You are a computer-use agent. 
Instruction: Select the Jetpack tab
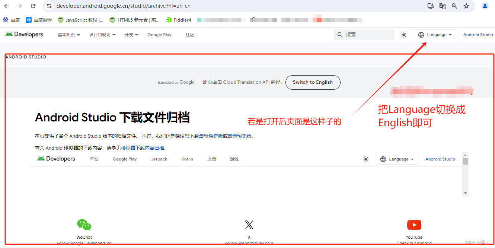[159, 159]
